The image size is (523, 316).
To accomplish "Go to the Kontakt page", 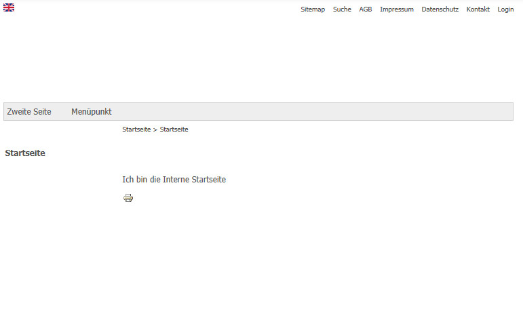I will [x=478, y=9].
